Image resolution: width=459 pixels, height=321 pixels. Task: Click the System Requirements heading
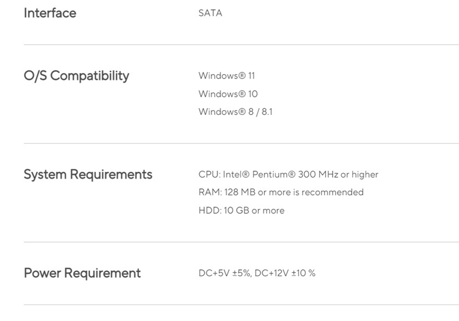(x=88, y=175)
